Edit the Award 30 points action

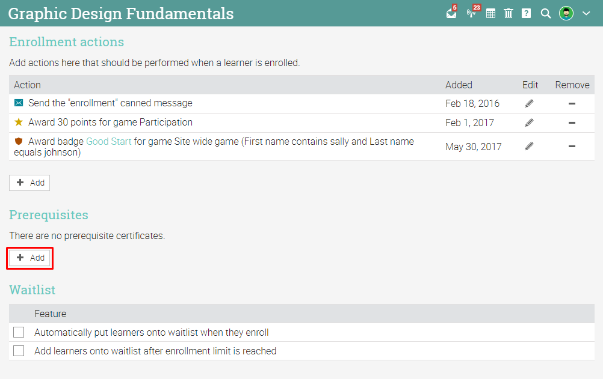529,123
